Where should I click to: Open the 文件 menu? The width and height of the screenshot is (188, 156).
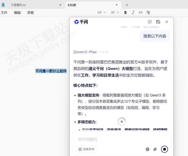(x=4, y=13)
